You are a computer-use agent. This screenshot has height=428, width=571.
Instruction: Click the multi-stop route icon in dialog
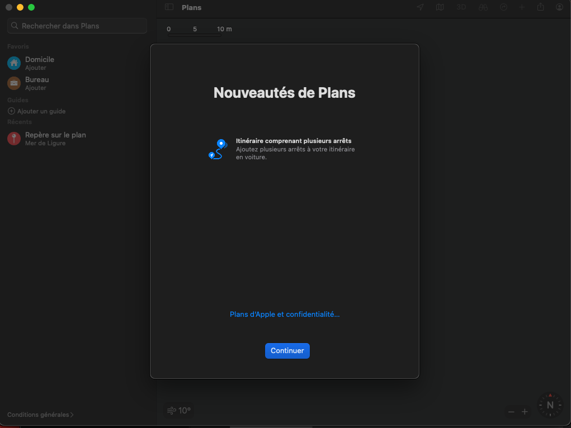(x=218, y=149)
